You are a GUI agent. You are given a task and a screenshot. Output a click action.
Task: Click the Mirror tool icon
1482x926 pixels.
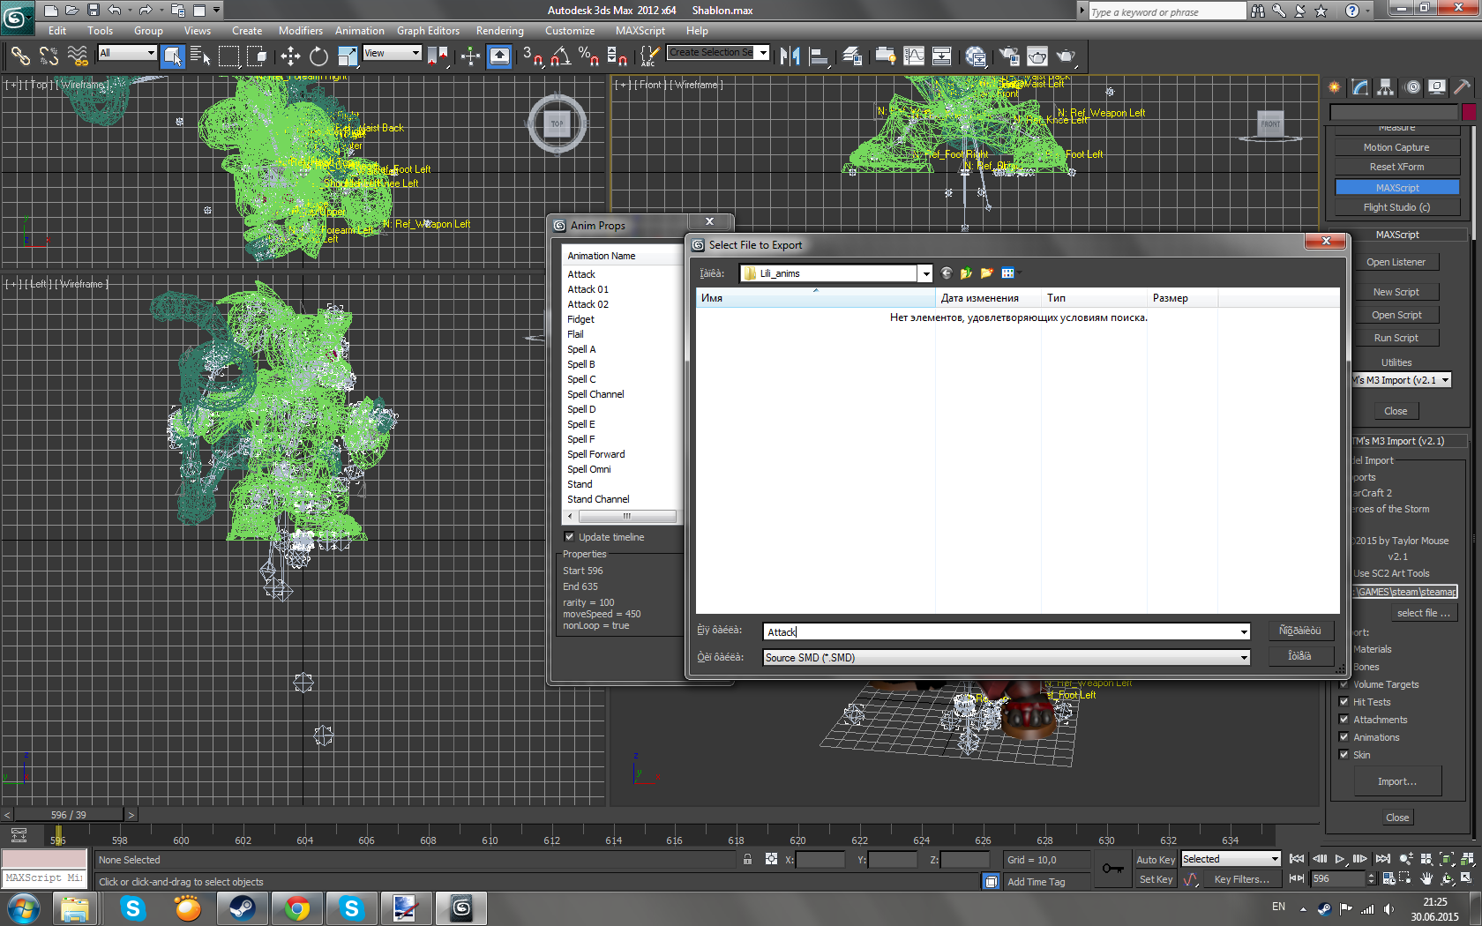[x=790, y=56]
